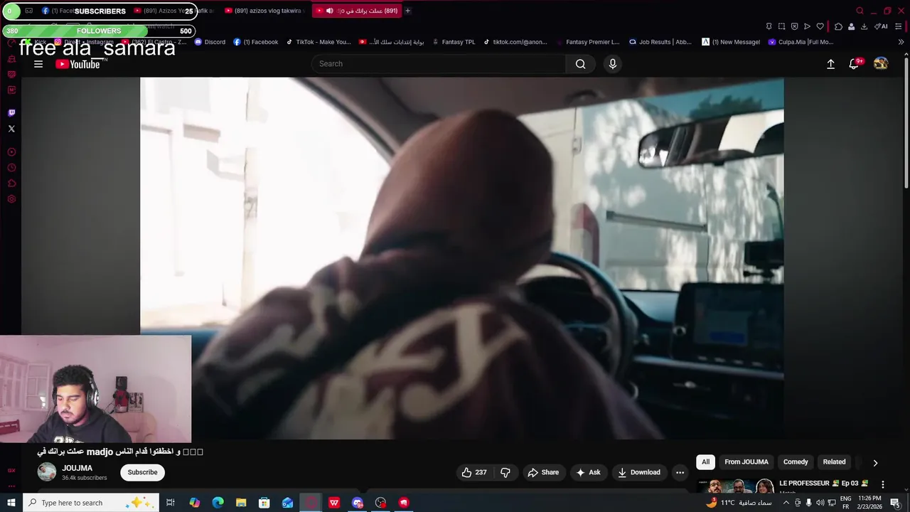Launch Microsoft Edge from the taskbar
Viewport: 910px width, 512px height.
[218, 503]
